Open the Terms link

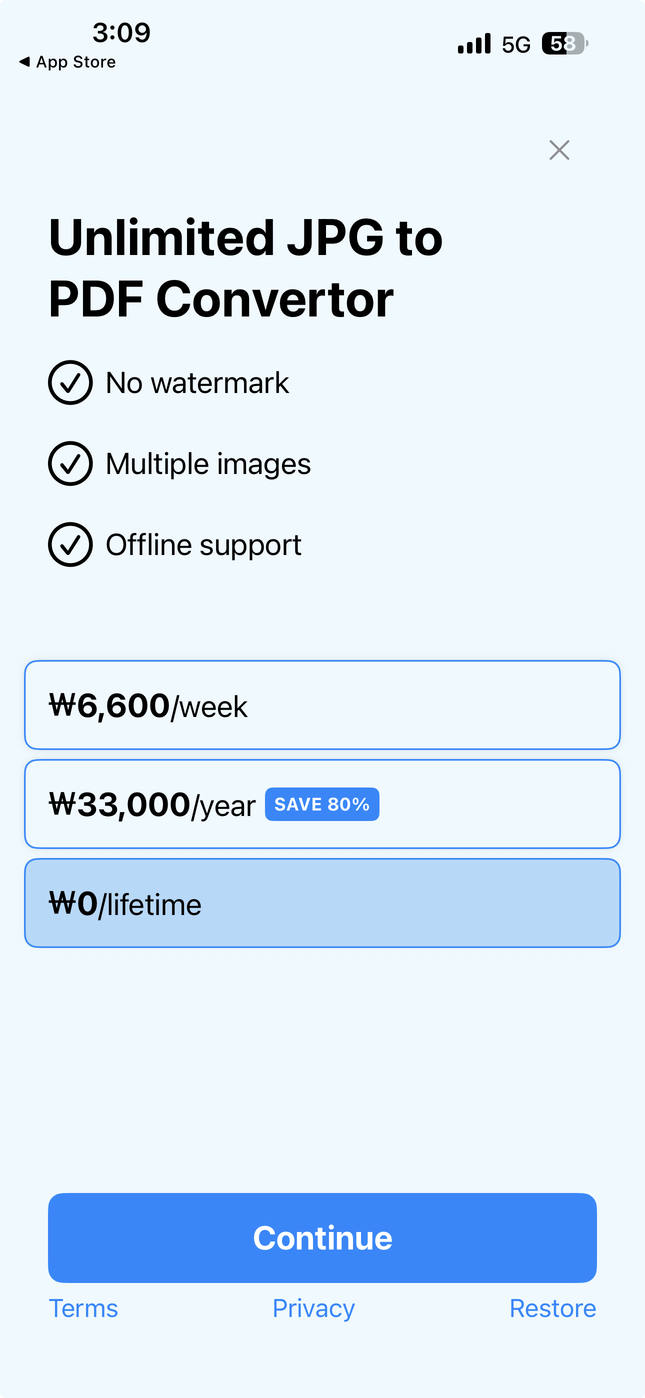pos(83,1308)
